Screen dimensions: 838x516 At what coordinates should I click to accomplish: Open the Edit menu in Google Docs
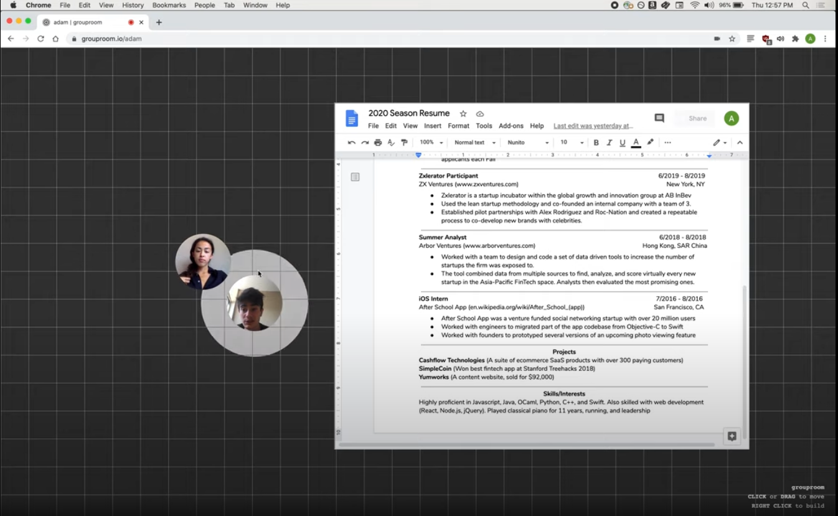point(391,126)
